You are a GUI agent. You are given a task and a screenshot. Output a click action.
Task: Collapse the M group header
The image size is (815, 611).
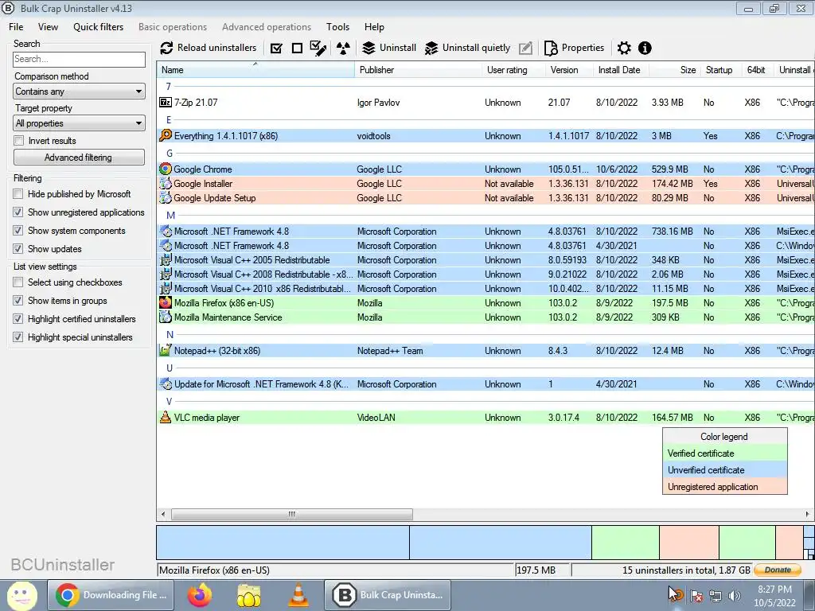click(x=170, y=215)
